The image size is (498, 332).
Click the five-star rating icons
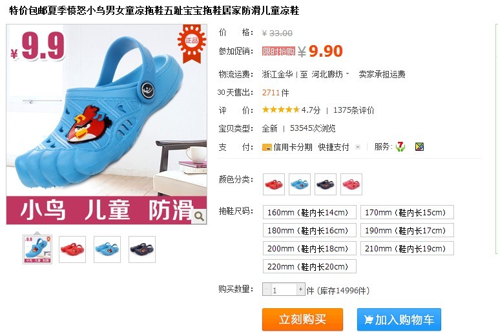point(281,110)
